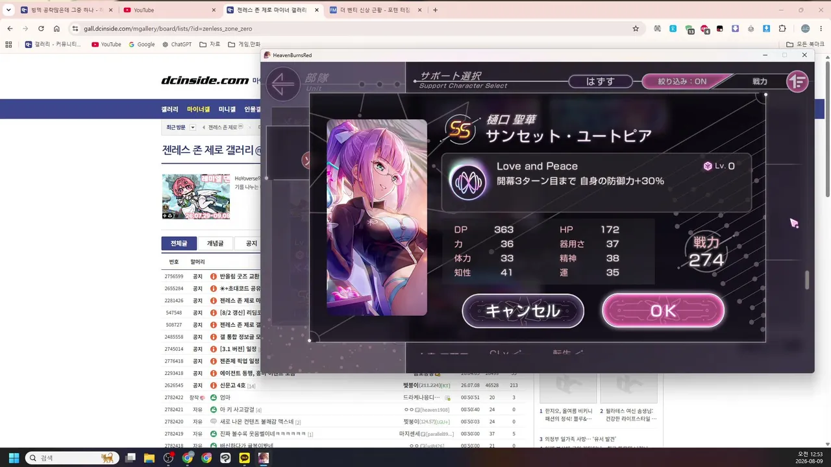Image resolution: width=831 pixels, height=467 pixels.
Task: Close the YouTube browser tab
Action: 214,10
